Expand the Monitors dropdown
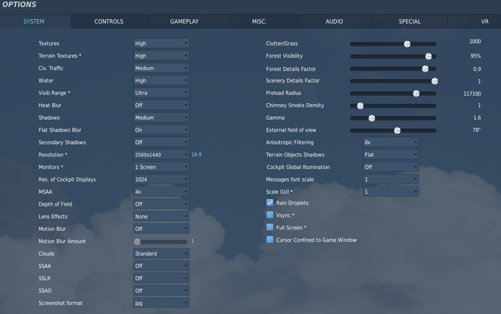The height and width of the screenshot is (314, 501). point(161,167)
